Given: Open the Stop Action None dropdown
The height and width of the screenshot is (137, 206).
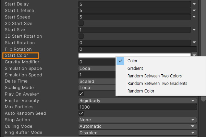Looking at the screenshot, I should 137,120.
